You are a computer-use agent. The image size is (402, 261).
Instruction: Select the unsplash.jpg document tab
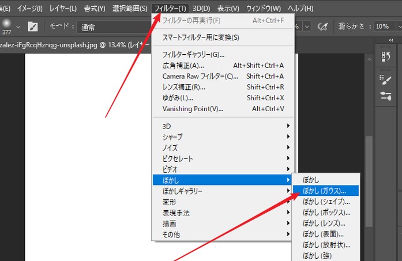[74, 45]
